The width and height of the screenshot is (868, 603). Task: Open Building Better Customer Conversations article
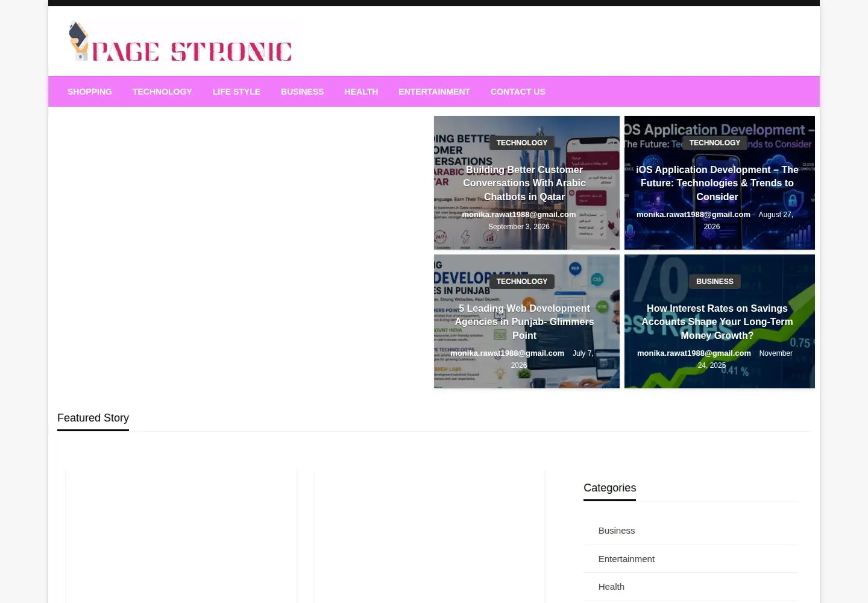524,183
